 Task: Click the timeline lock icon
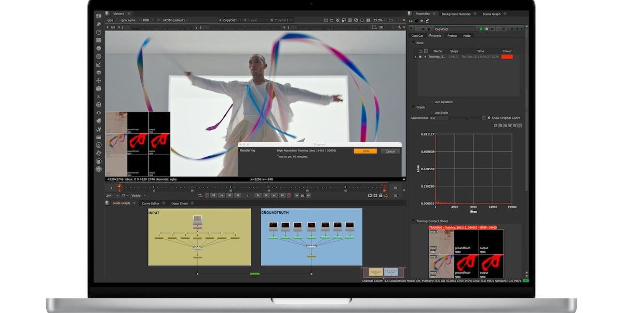click(x=381, y=196)
